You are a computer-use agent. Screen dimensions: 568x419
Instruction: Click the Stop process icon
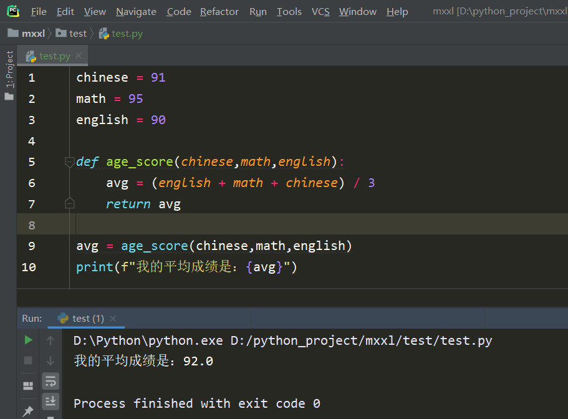point(28,360)
